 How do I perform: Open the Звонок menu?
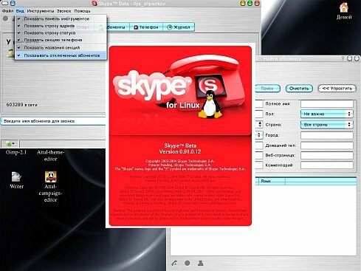pos(63,11)
